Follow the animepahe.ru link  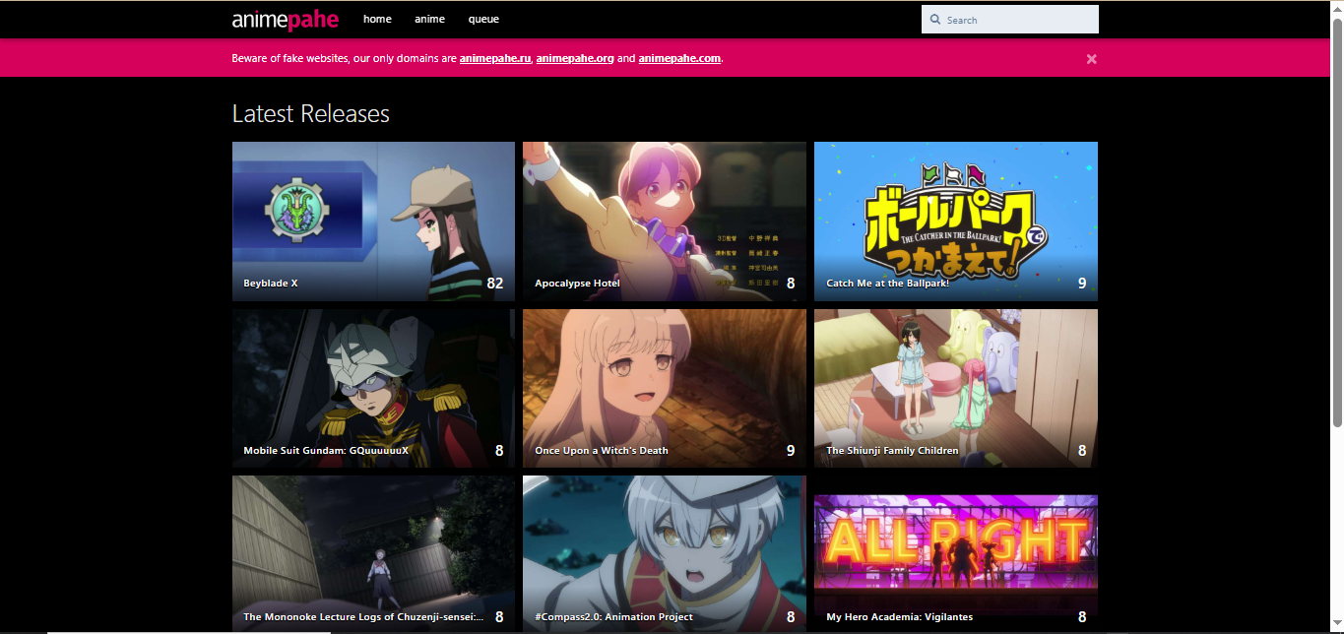pos(495,58)
